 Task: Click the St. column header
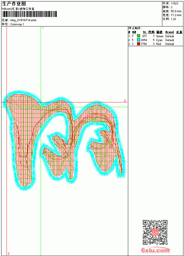pyautogui.click(x=145, y=32)
